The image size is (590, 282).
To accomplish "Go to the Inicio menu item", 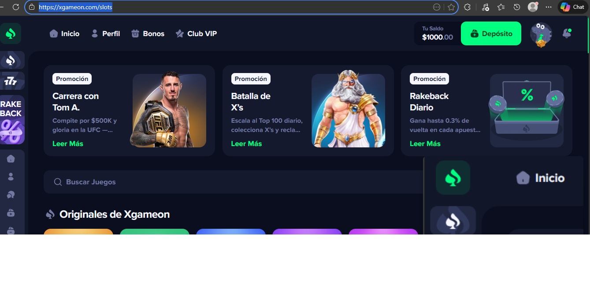I will click(x=64, y=33).
